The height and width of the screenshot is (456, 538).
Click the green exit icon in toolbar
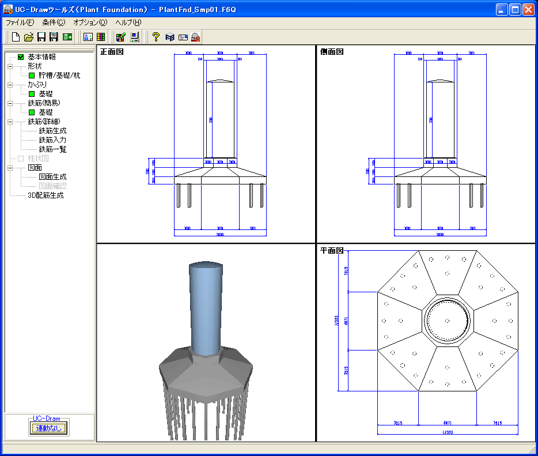pos(67,37)
